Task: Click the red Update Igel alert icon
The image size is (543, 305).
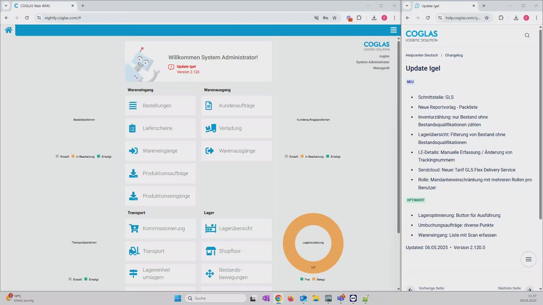Action: coord(171,67)
